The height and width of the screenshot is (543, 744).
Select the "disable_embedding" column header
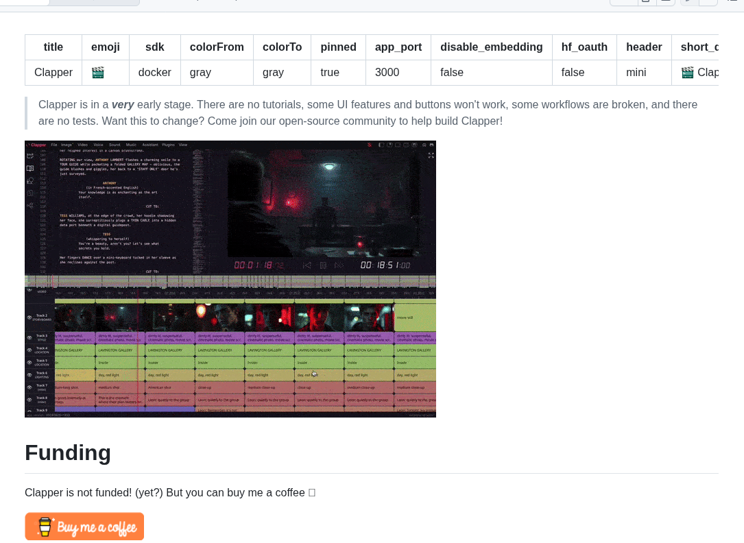(x=492, y=47)
